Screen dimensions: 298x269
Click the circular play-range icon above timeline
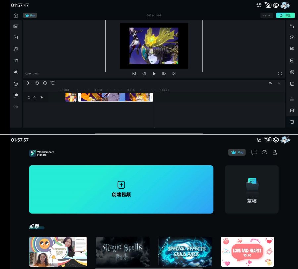[x=45, y=83]
